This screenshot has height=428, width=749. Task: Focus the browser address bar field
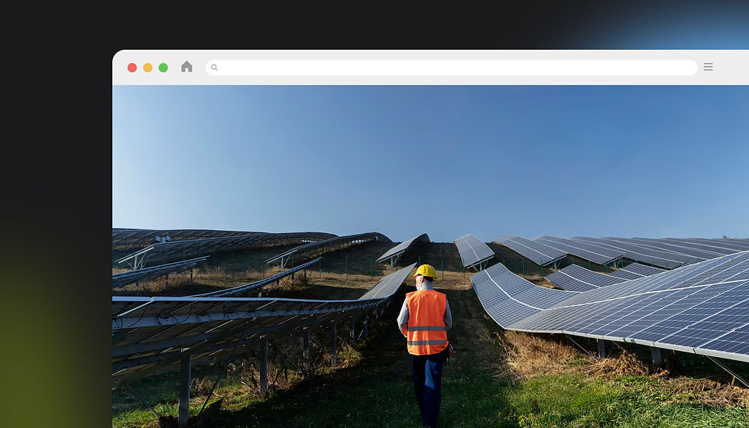point(452,67)
